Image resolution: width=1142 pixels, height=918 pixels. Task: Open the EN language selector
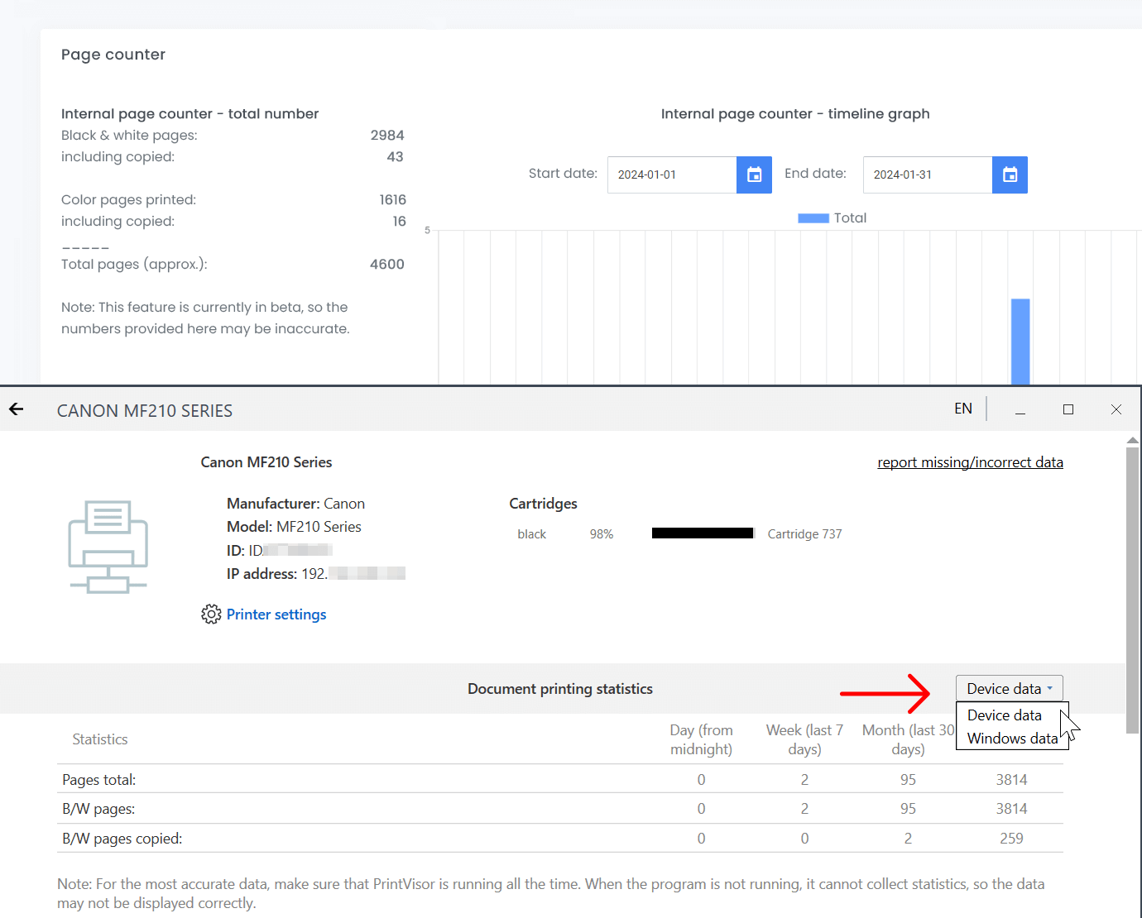[x=962, y=409]
